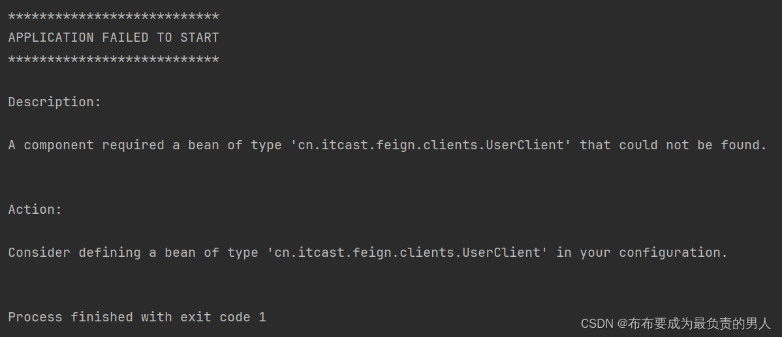Click the Description: label
782x337 pixels.
pyautogui.click(x=55, y=102)
